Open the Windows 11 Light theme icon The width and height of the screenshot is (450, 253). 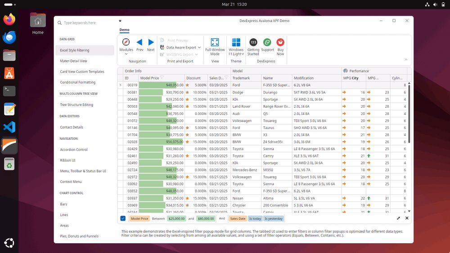pos(236,42)
